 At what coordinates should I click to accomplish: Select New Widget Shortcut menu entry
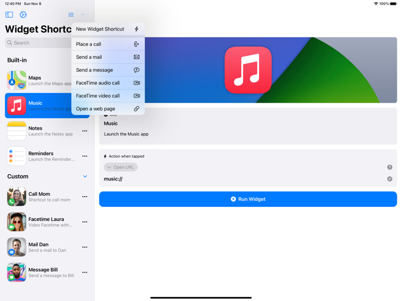tap(108, 29)
